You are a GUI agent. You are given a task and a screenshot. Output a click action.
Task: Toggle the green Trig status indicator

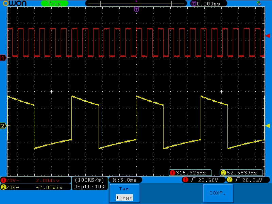[54, 3]
